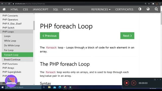Go to W3Schools home icon
The height and width of the screenshot is (91, 162).
pos(4,9)
